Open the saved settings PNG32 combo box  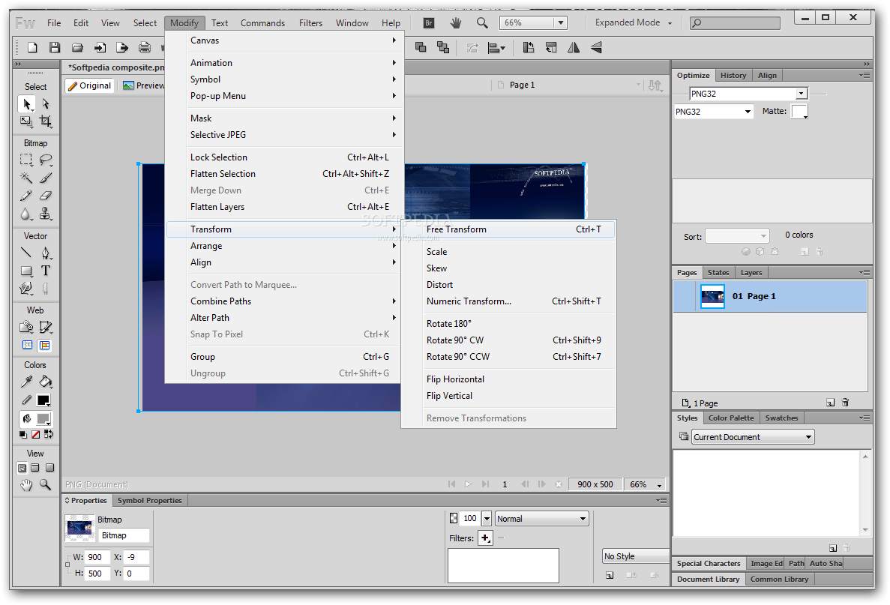click(x=748, y=94)
